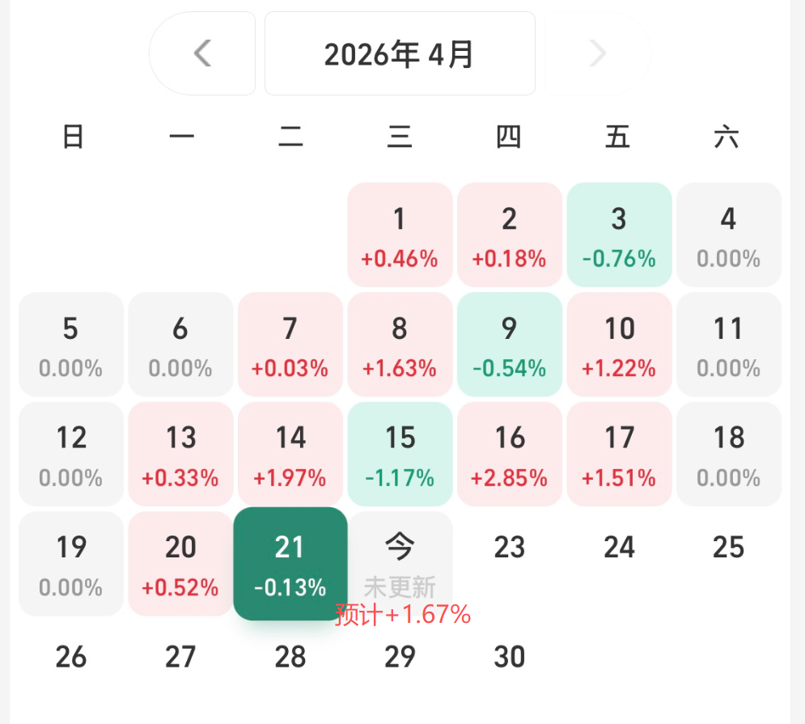Select April 24 in the calendar
Image resolution: width=805 pixels, height=724 pixels.
tap(620, 548)
